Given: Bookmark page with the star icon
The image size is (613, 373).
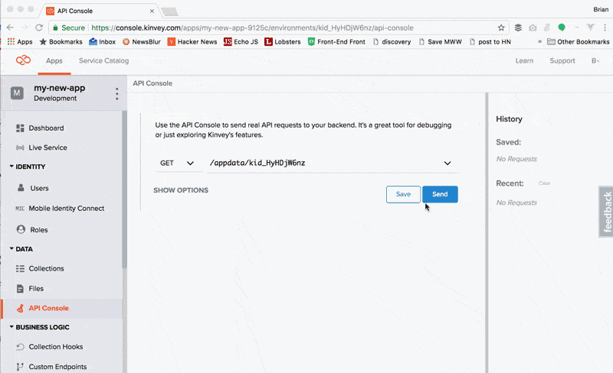Looking at the screenshot, I should tap(501, 28).
